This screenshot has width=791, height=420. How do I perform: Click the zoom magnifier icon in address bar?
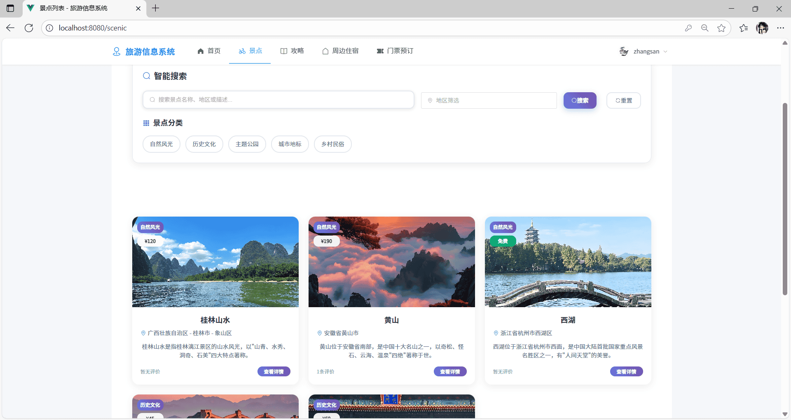705,28
